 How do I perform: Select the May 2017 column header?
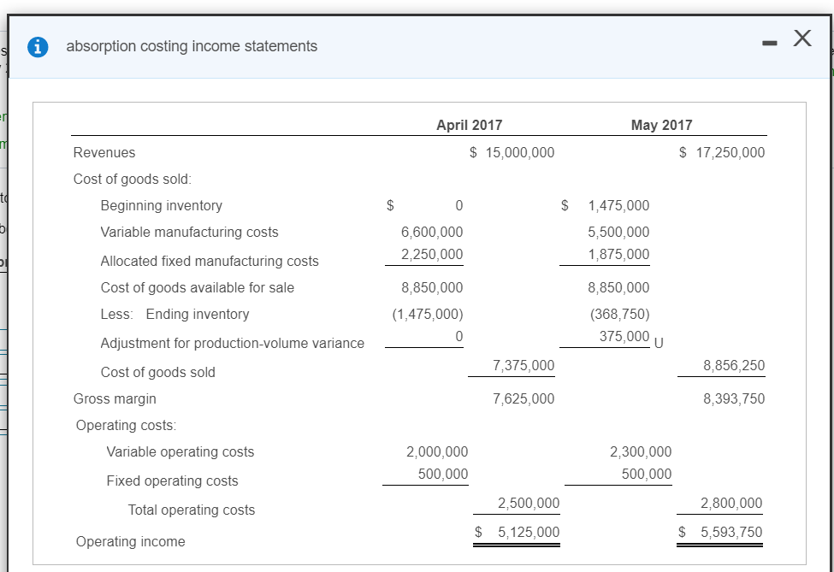click(661, 125)
